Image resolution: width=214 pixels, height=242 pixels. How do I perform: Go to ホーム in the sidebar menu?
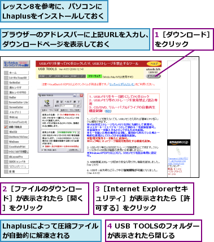pyautogui.click(x=16, y=73)
